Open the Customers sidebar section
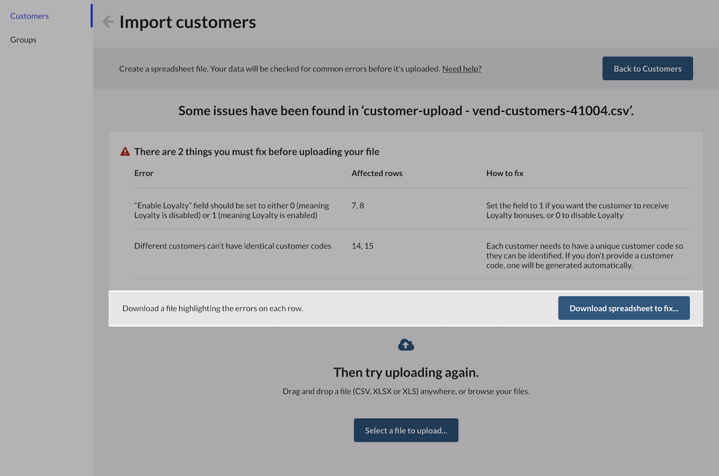The image size is (719, 476). [29, 16]
